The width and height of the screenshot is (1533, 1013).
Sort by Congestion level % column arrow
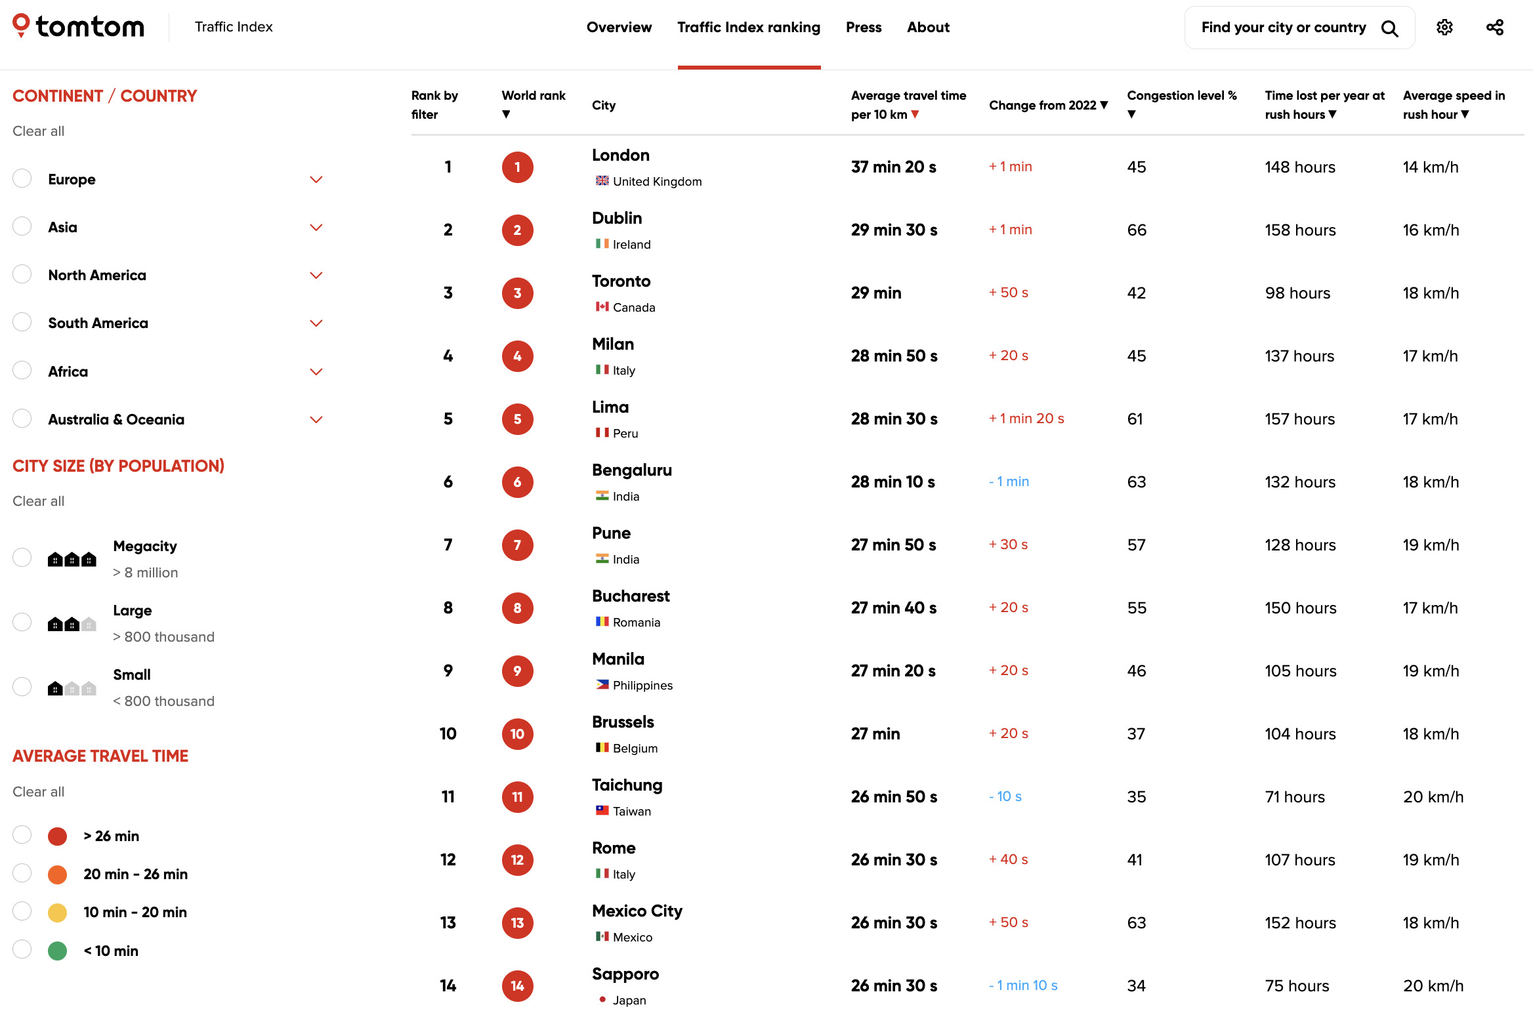(1131, 114)
